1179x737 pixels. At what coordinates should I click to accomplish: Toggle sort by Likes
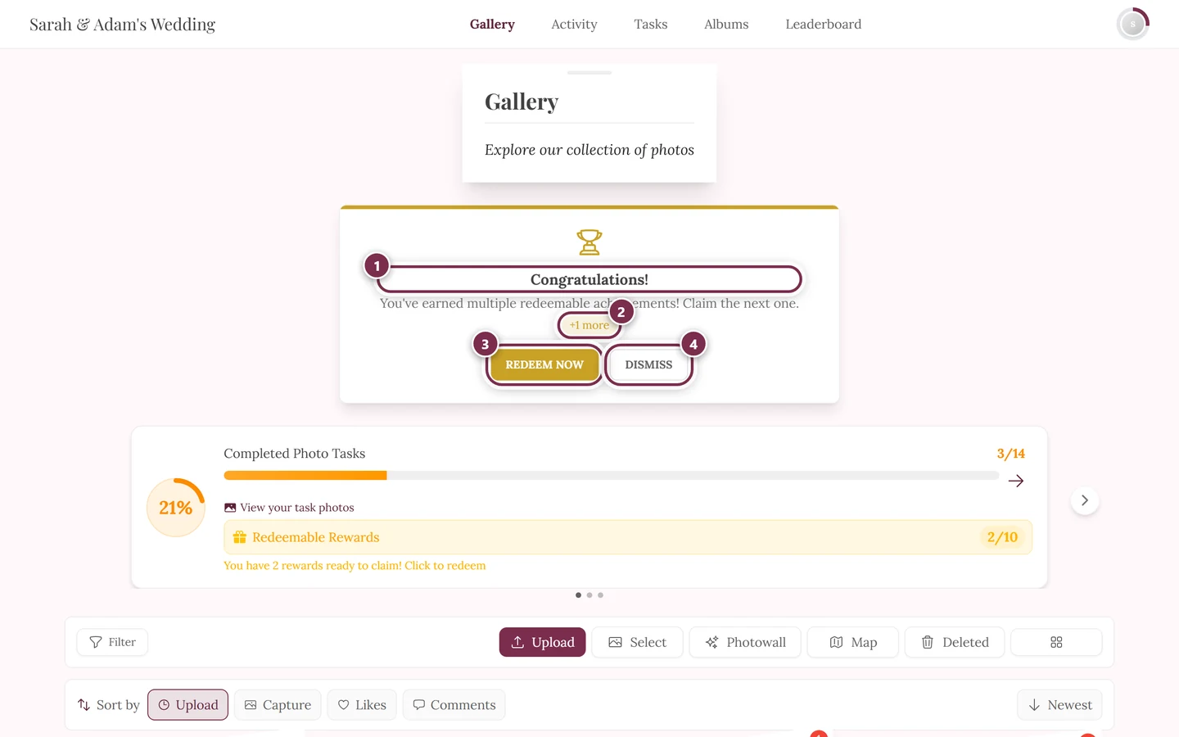(x=362, y=704)
